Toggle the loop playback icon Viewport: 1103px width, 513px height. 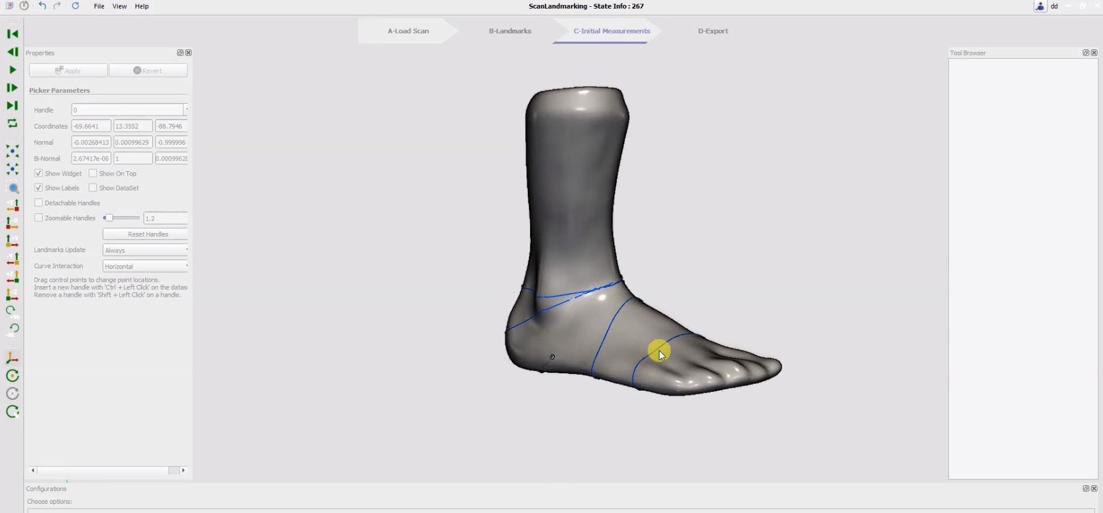click(x=12, y=124)
